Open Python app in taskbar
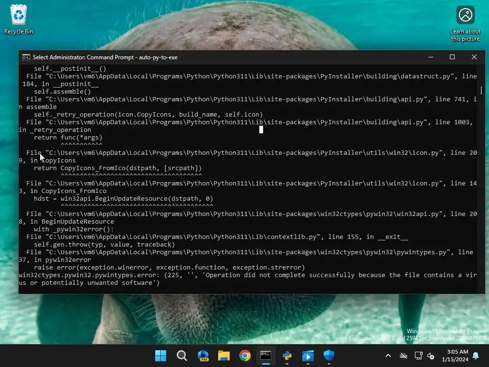 287,356
